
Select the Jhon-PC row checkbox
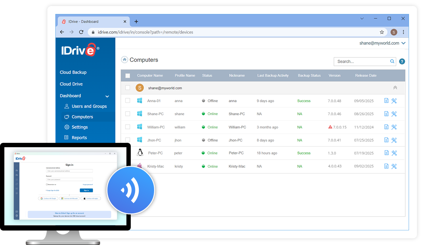(128, 140)
